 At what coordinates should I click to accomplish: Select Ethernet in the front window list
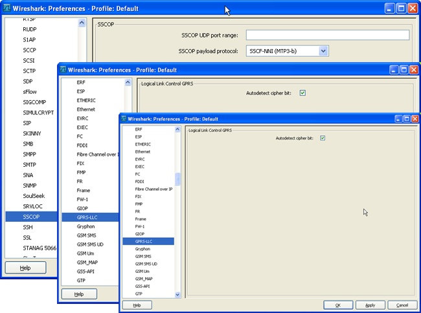point(142,152)
